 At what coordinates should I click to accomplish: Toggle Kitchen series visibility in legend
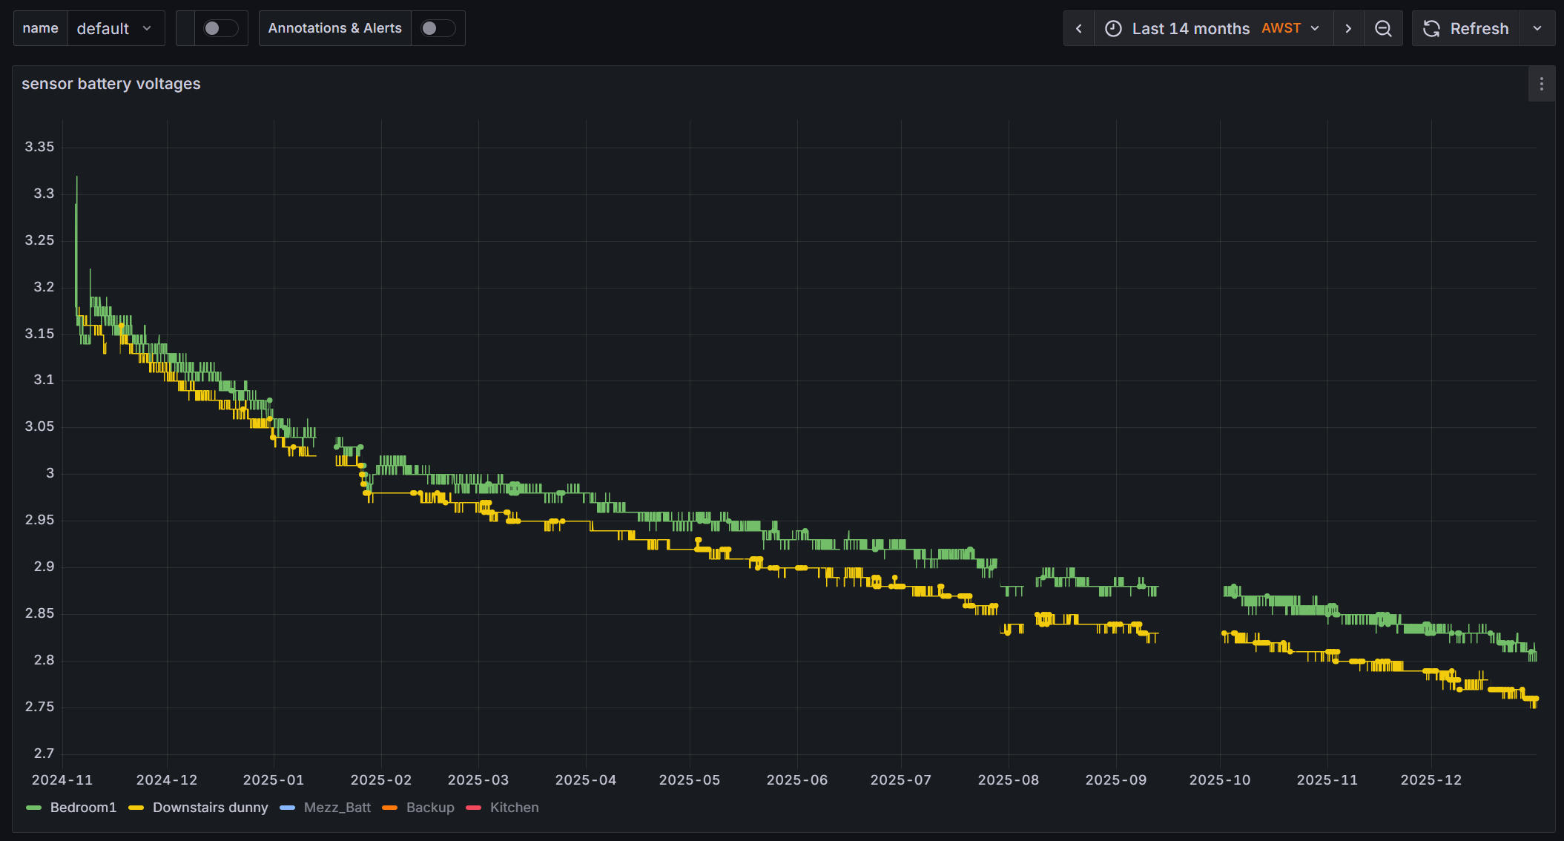pos(514,808)
